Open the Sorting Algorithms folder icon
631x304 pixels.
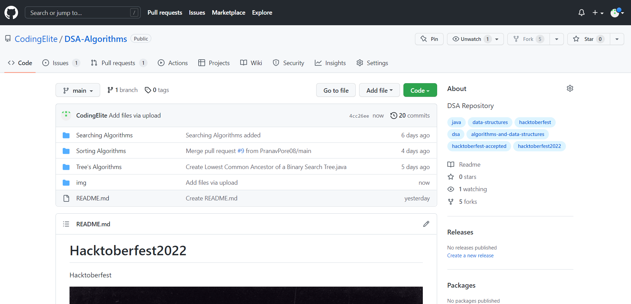click(x=66, y=151)
